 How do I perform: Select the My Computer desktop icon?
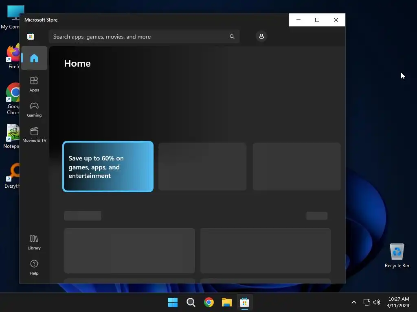(11, 17)
